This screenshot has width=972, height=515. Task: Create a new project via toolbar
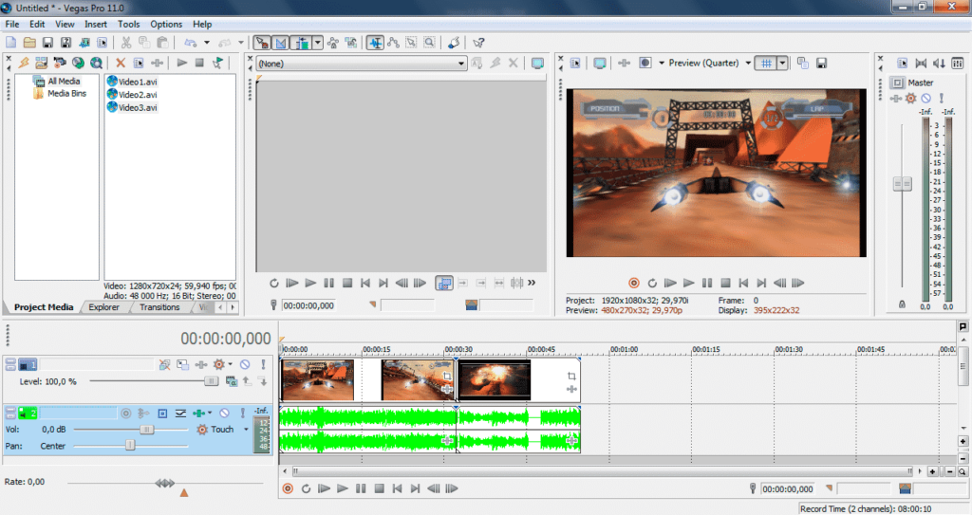(x=11, y=43)
